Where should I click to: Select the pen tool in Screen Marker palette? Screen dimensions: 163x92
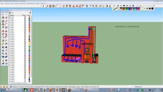click(118, 6)
